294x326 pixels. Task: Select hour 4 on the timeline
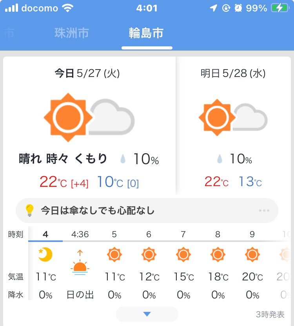(x=45, y=234)
